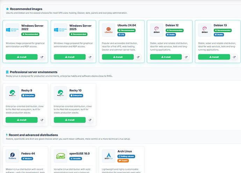Click the 'Recommended images' heading
This screenshot has height=173, width=241.
(x=26, y=9)
